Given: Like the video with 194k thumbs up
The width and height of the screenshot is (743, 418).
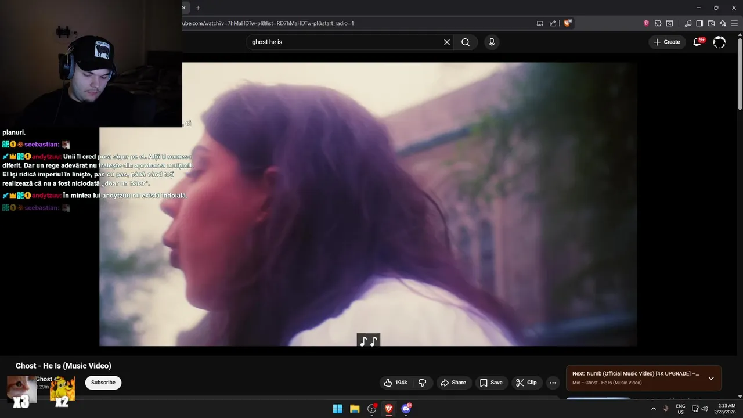Looking at the screenshot, I should click(395, 383).
